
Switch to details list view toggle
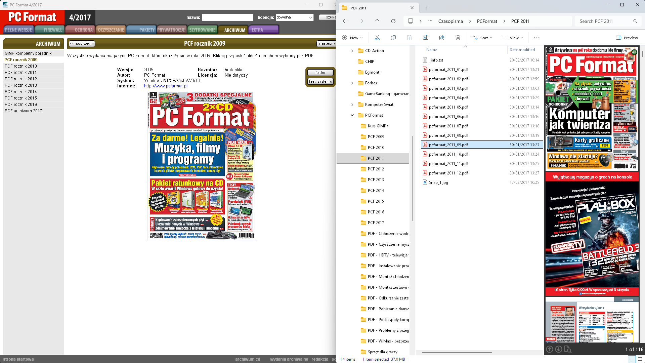(632, 359)
